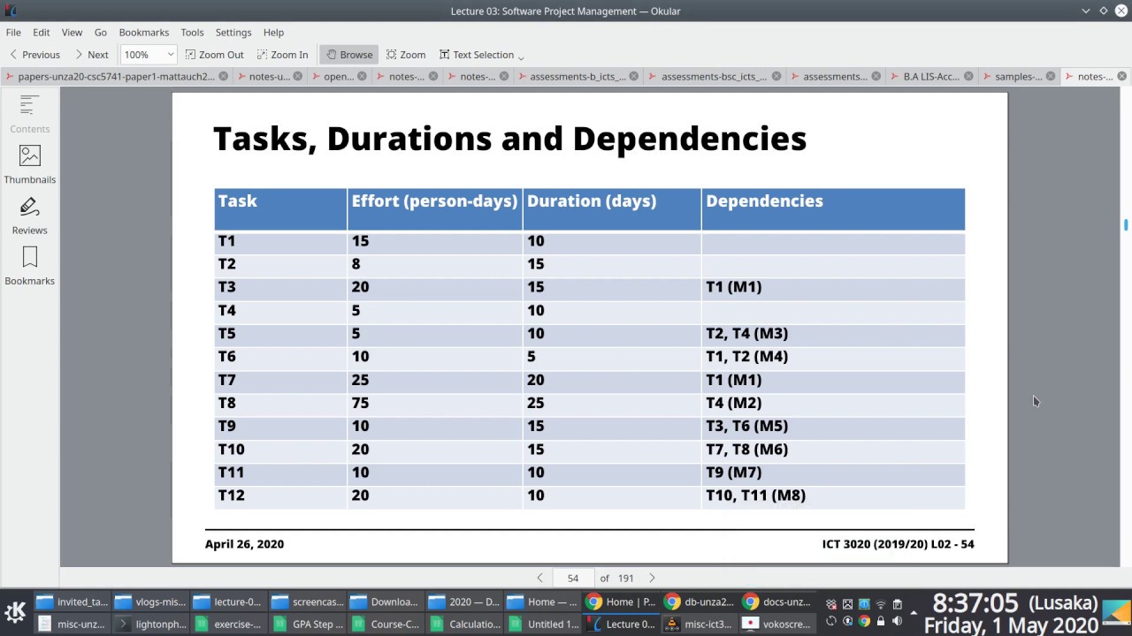Open the Go menu

tap(101, 32)
